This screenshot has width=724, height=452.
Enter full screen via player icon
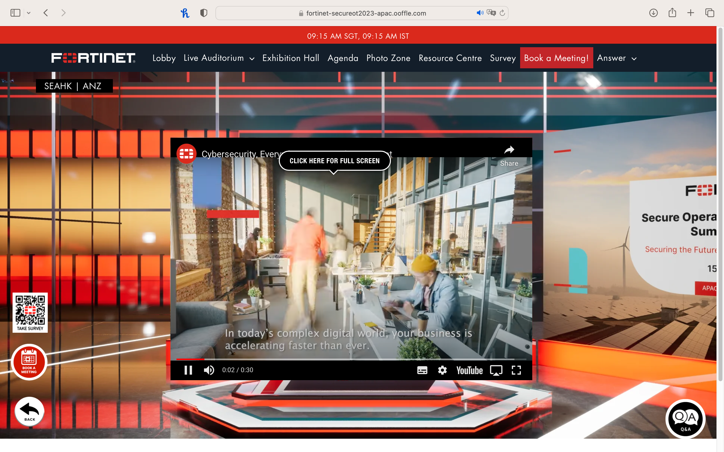[x=516, y=370]
